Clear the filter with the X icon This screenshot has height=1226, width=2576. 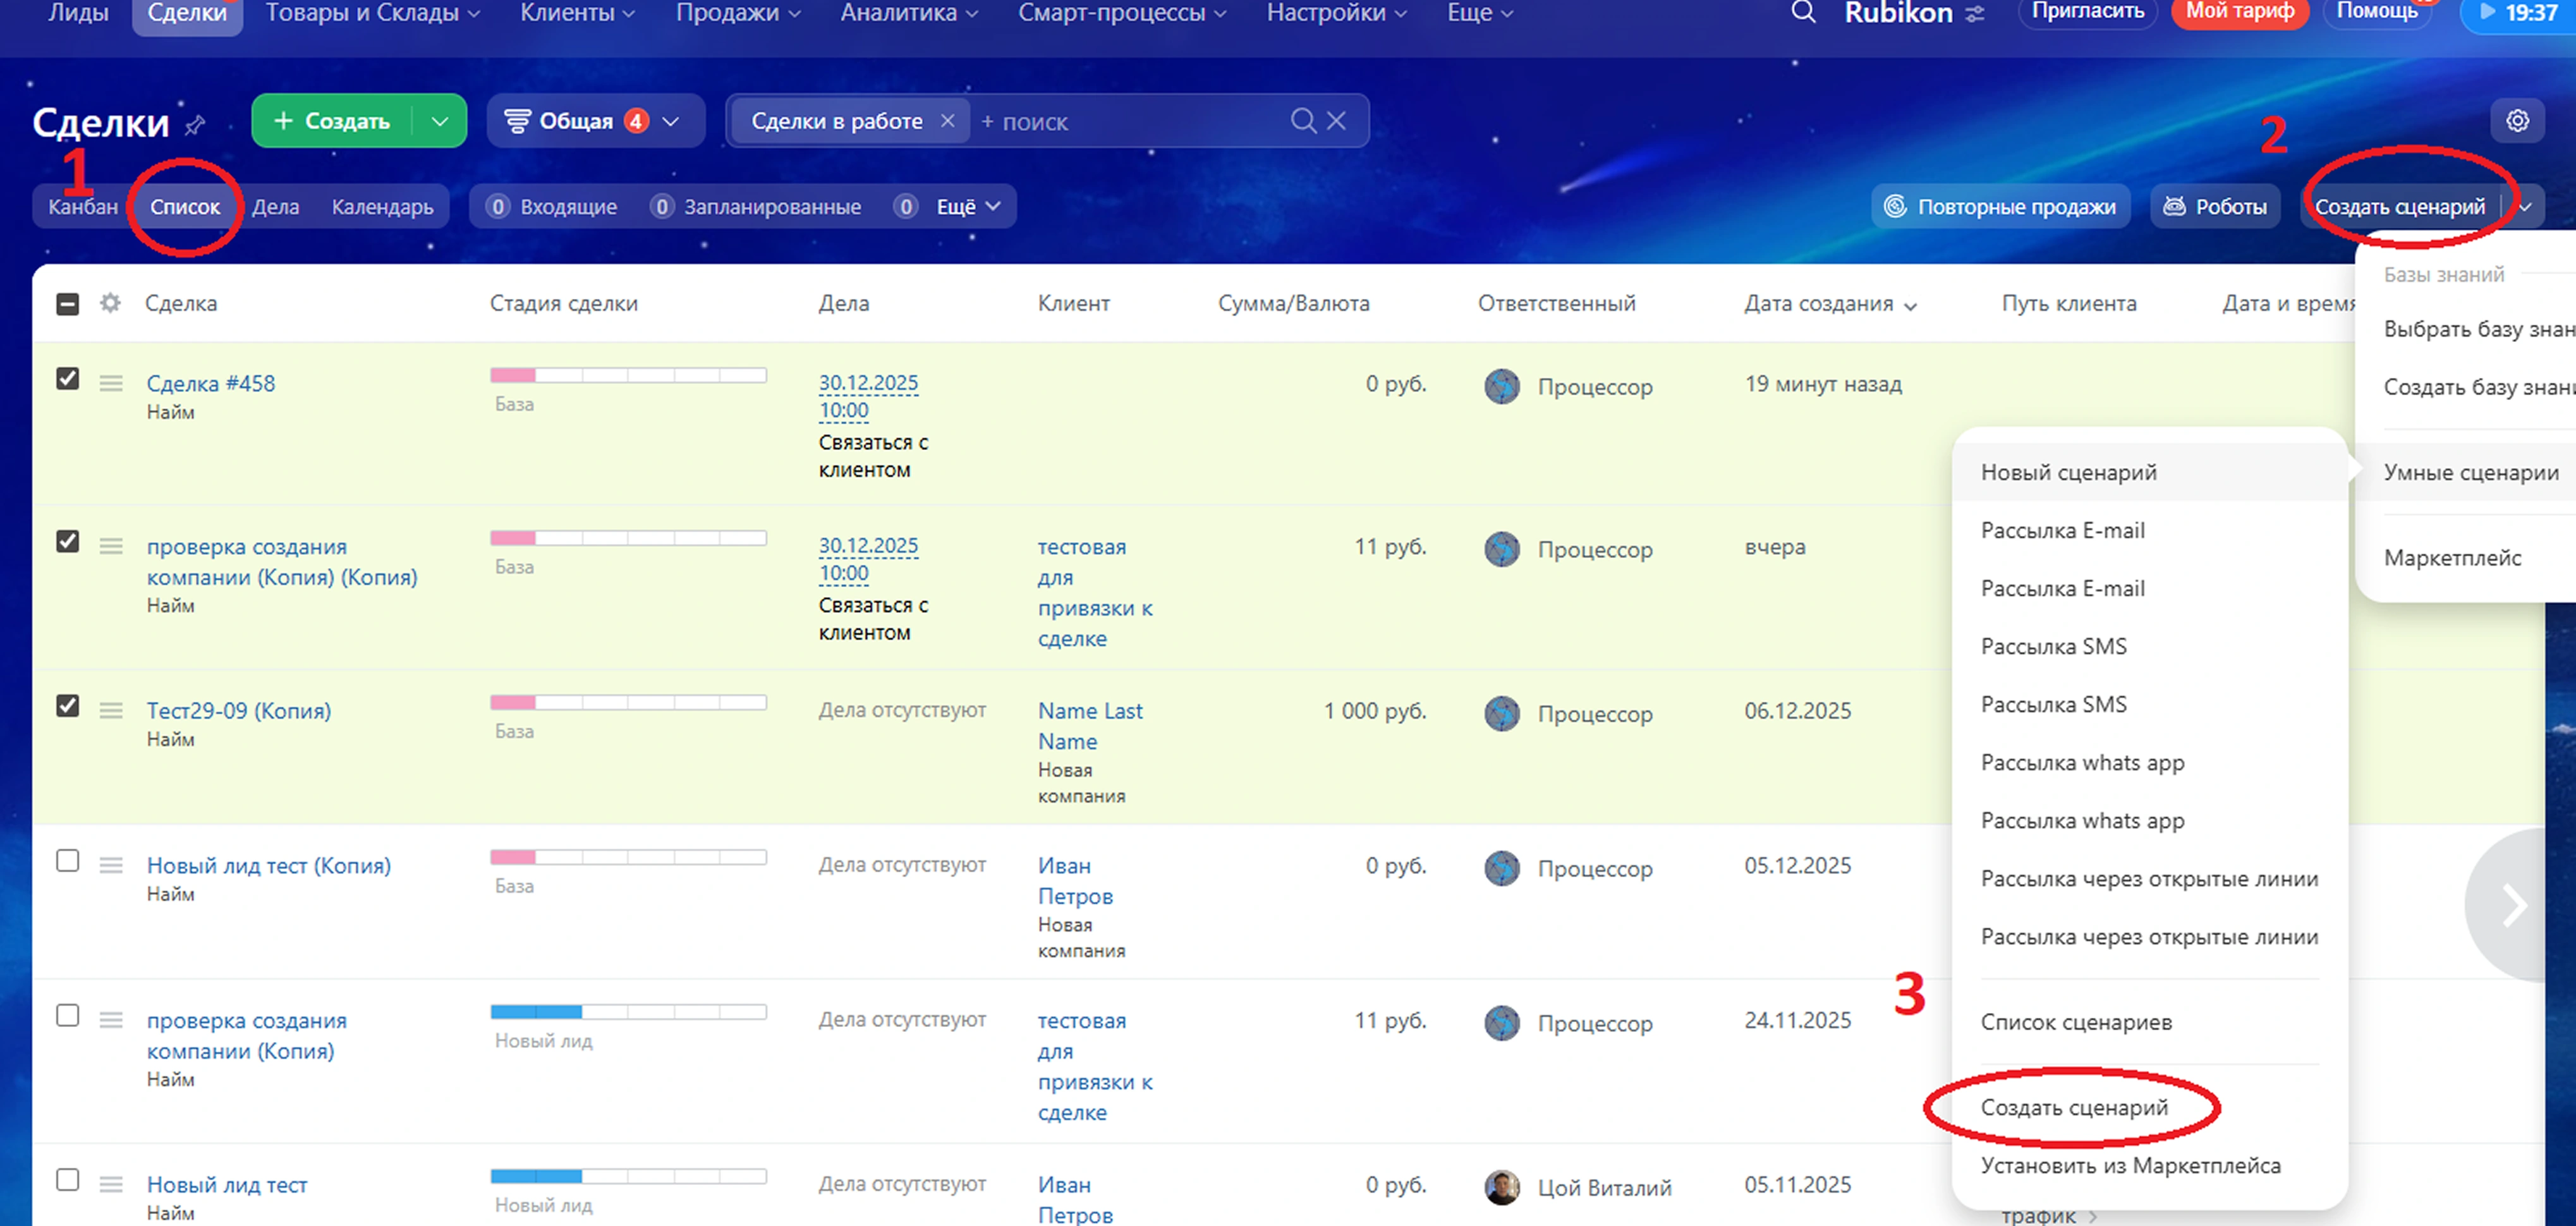coord(1336,121)
